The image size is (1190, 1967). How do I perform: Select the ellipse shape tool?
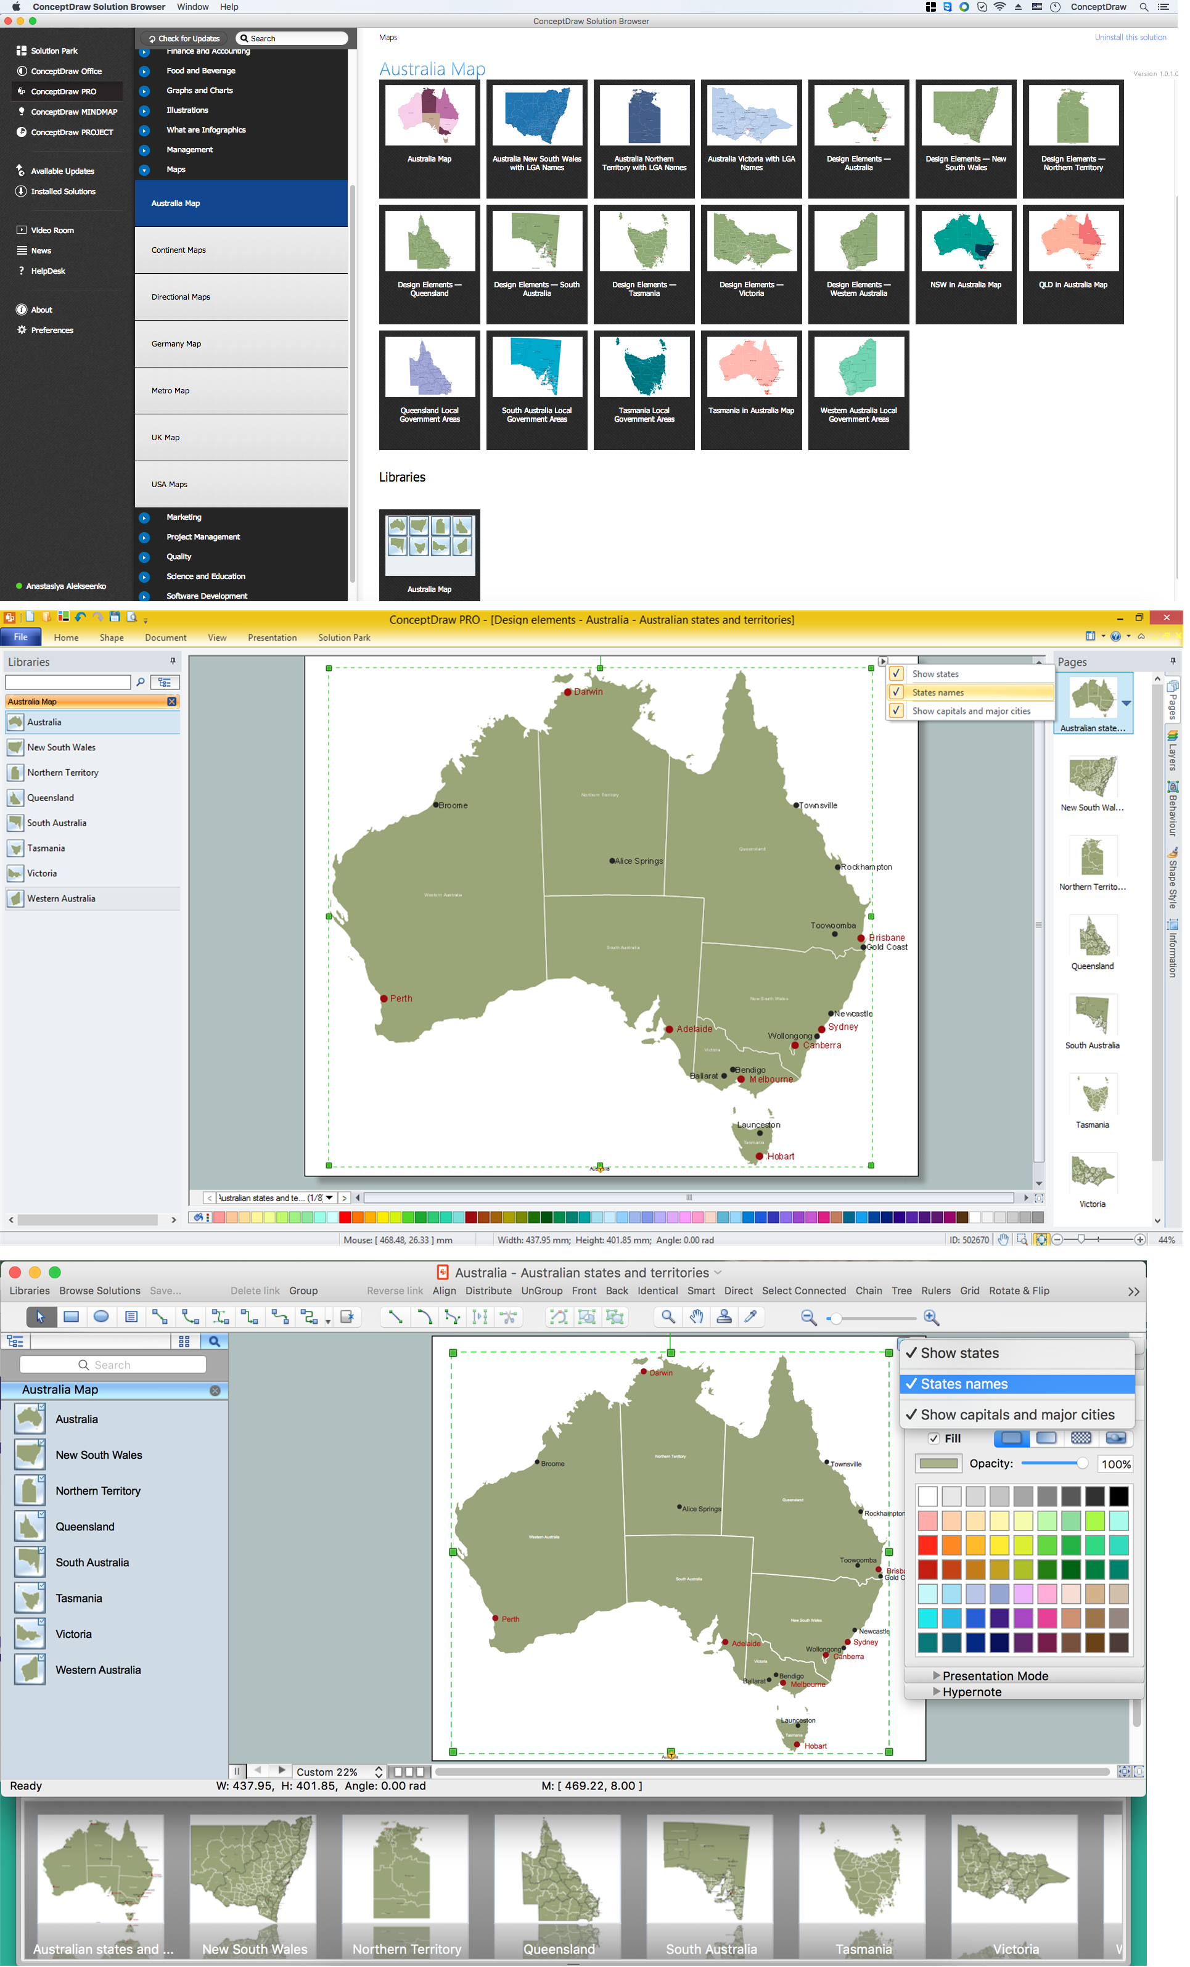(x=101, y=1317)
